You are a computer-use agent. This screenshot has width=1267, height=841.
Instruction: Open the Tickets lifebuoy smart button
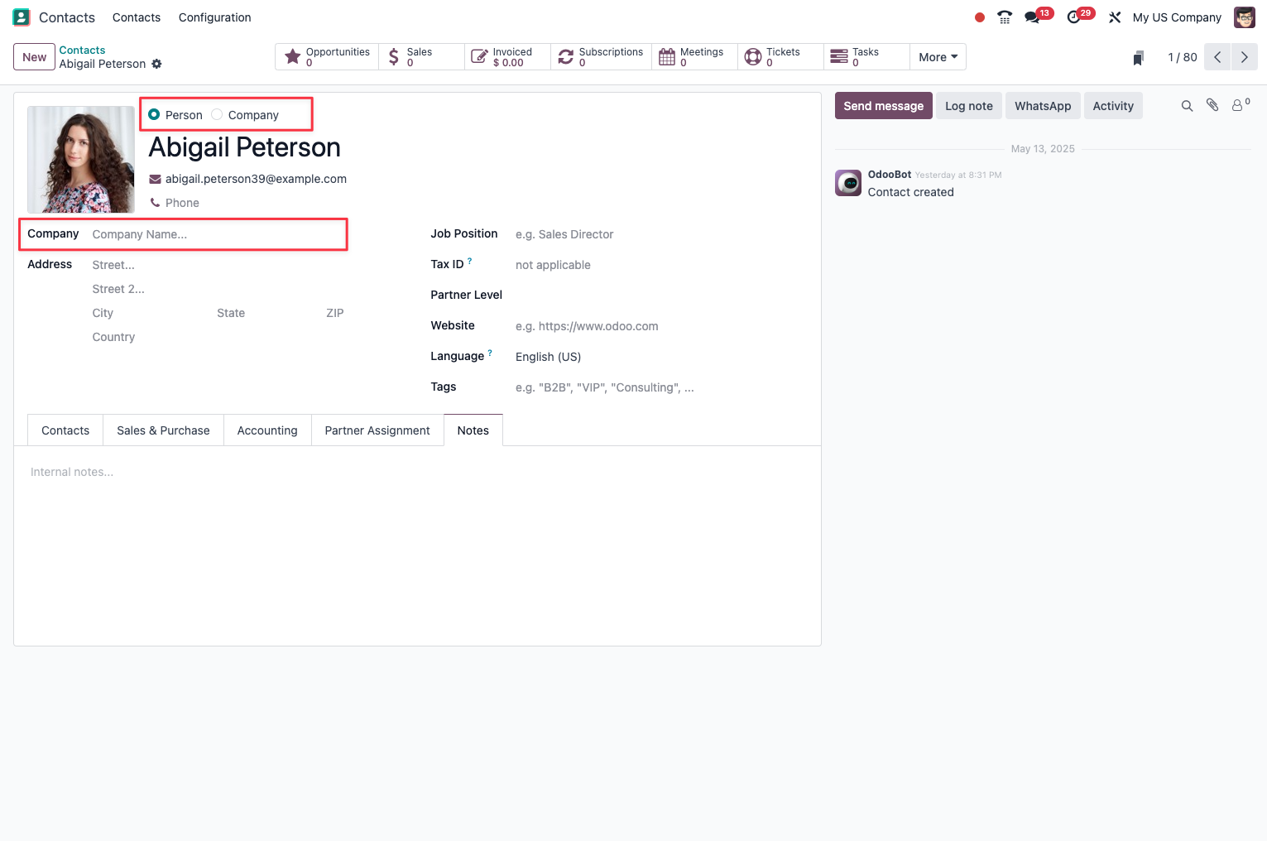click(780, 56)
